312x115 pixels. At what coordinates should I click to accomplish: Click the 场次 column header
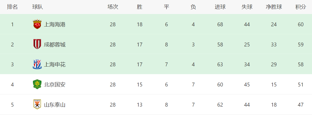[x=113, y=7]
